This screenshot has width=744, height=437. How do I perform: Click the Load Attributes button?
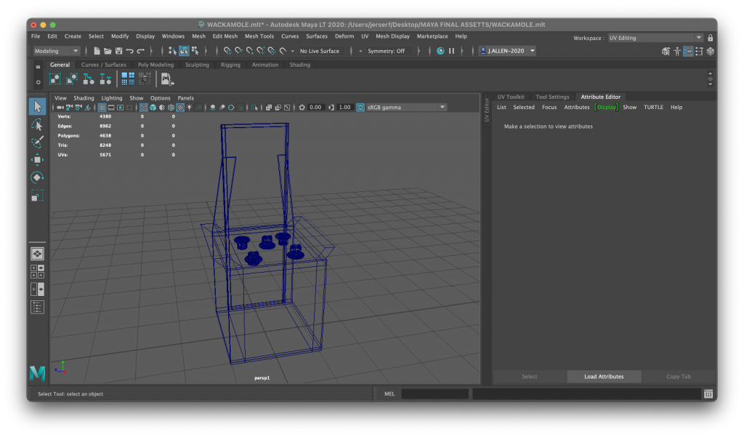click(604, 377)
